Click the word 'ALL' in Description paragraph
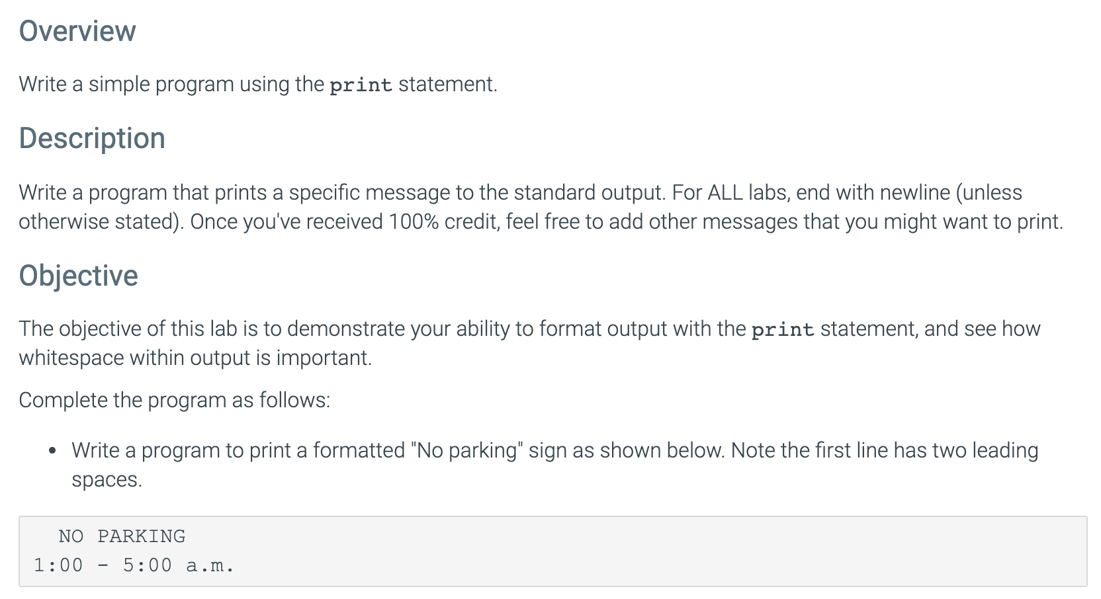The width and height of the screenshot is (1101, 599). [x=725, y=192]
